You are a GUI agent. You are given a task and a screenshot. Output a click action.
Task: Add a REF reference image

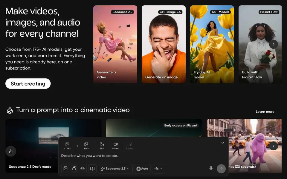(102, 146)
